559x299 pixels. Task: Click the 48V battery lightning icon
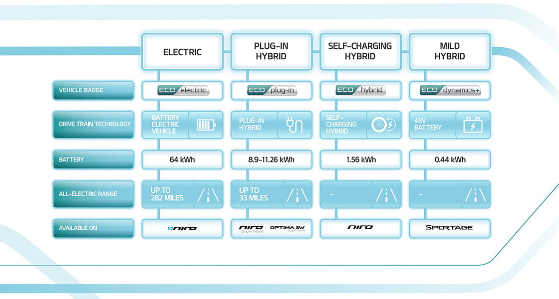[x=473, y=125]
